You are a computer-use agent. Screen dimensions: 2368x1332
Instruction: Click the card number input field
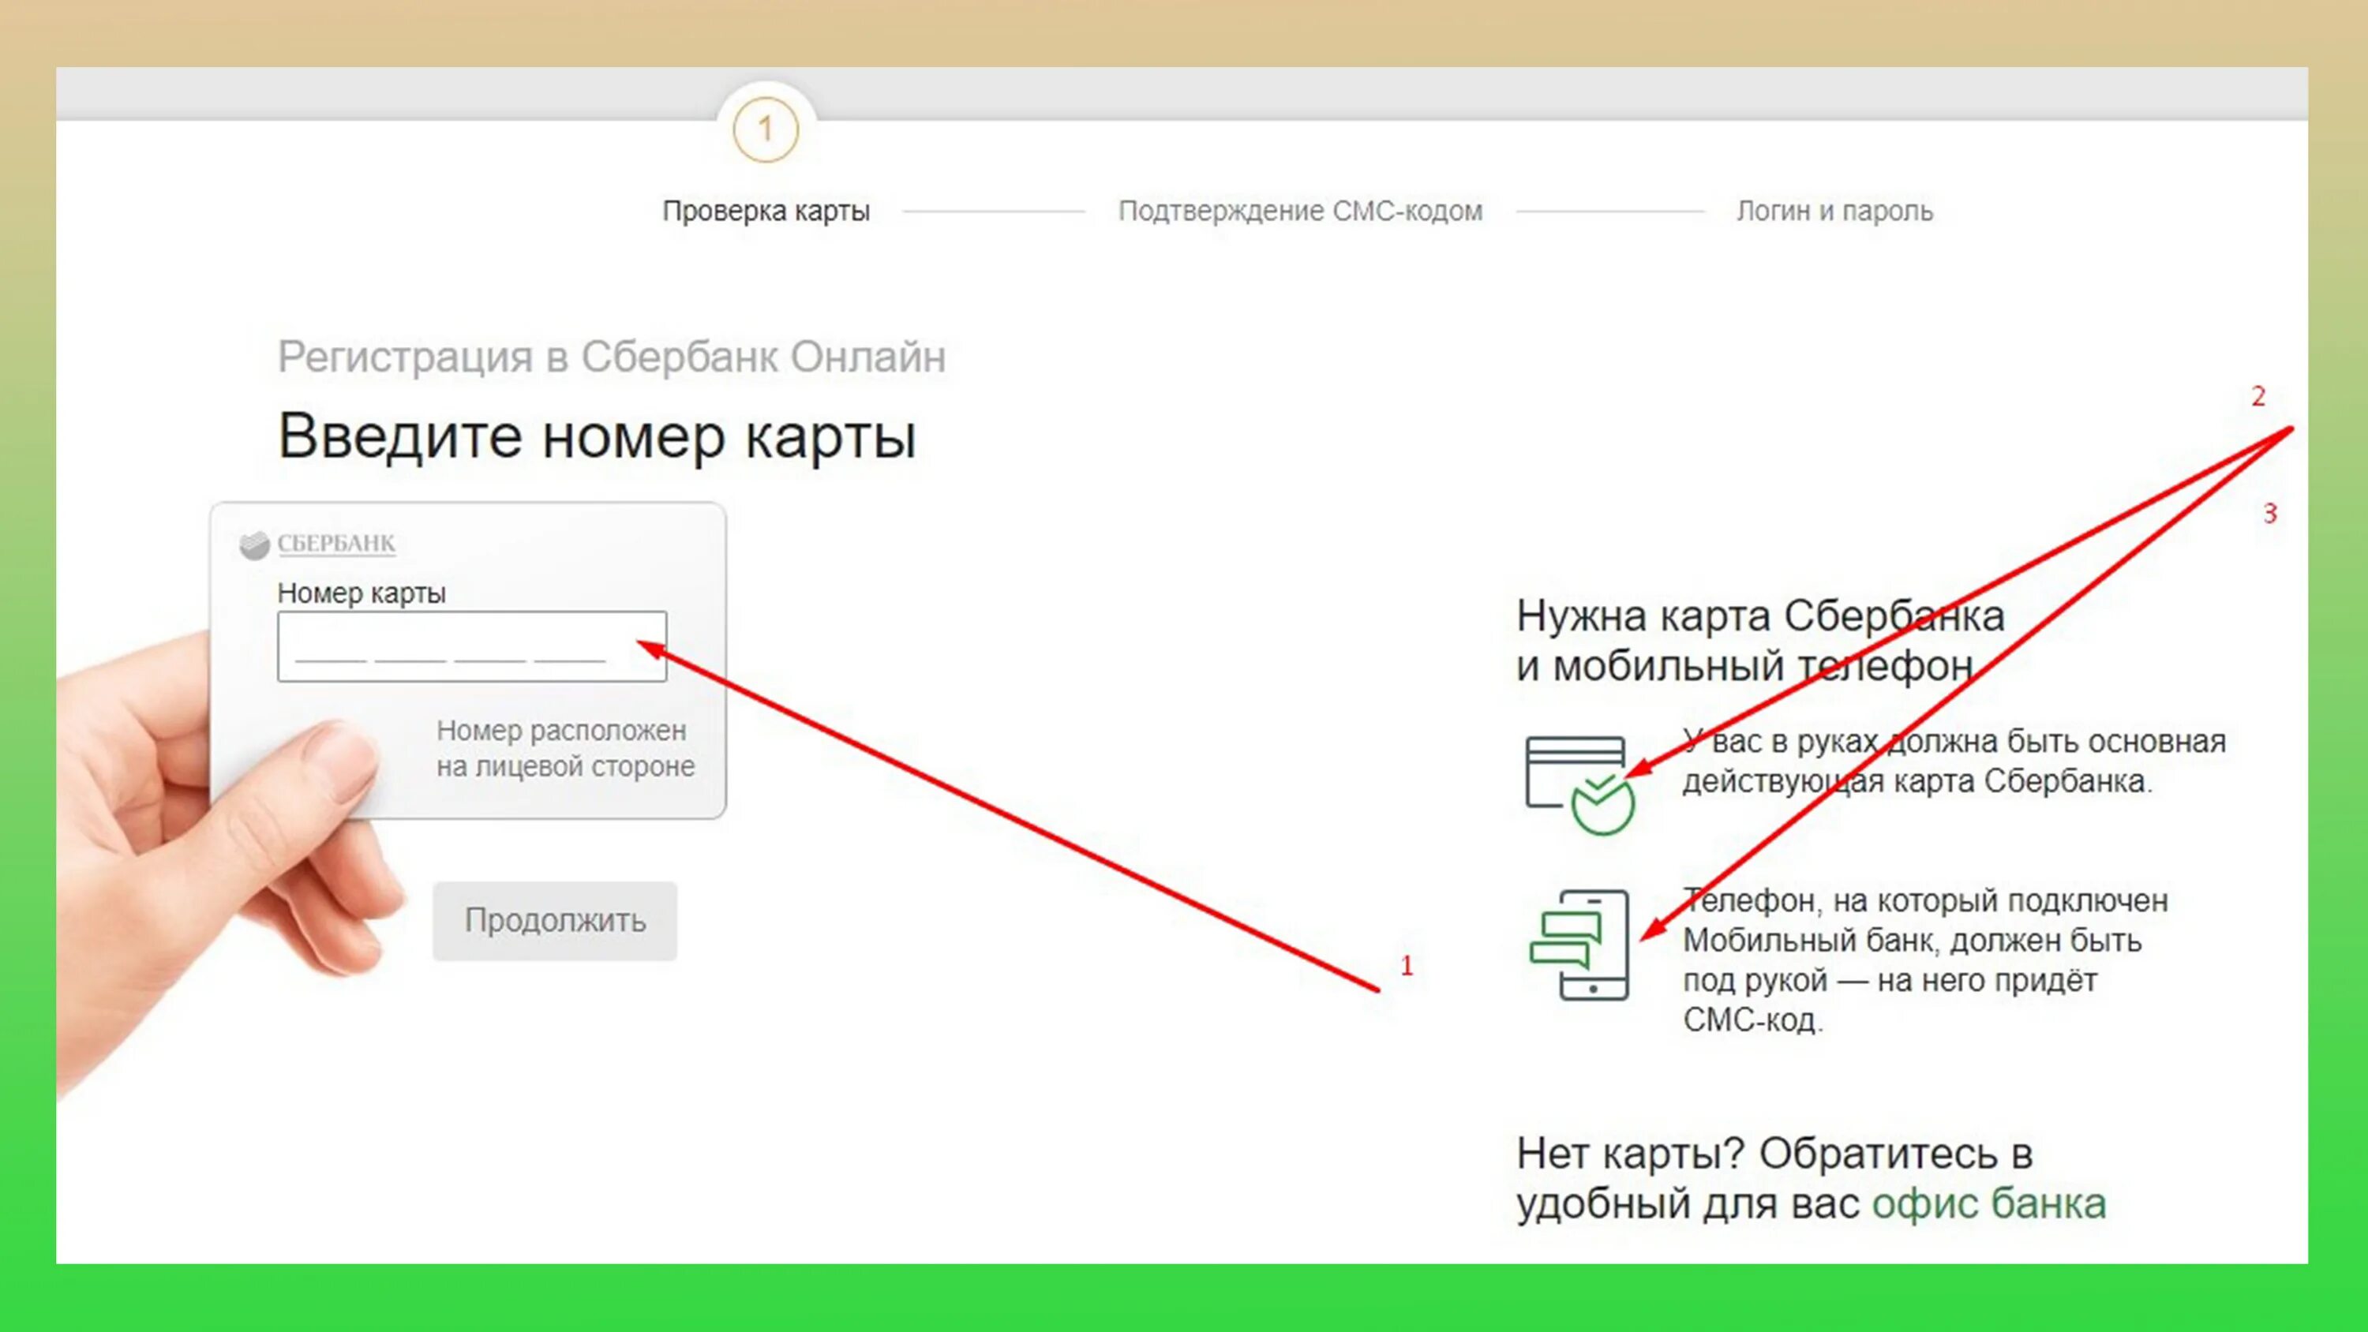pyautogui.click(x=471, y=646)
